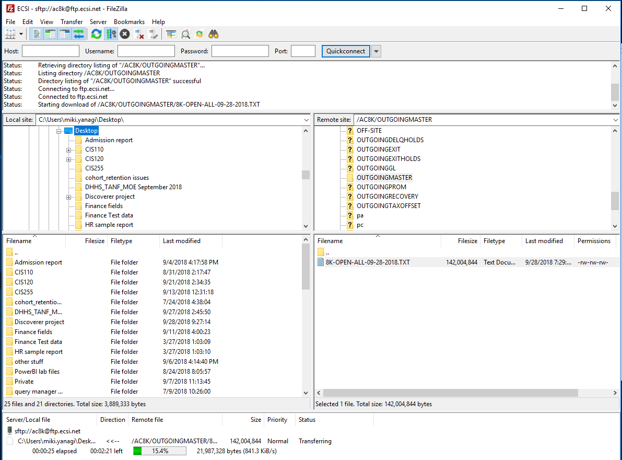Reconnect to the last server icon
Screen dimensions: 622x460
click(x=154, y=34)
